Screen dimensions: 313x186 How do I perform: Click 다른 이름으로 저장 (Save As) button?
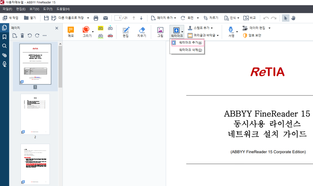tap(68, 18)
